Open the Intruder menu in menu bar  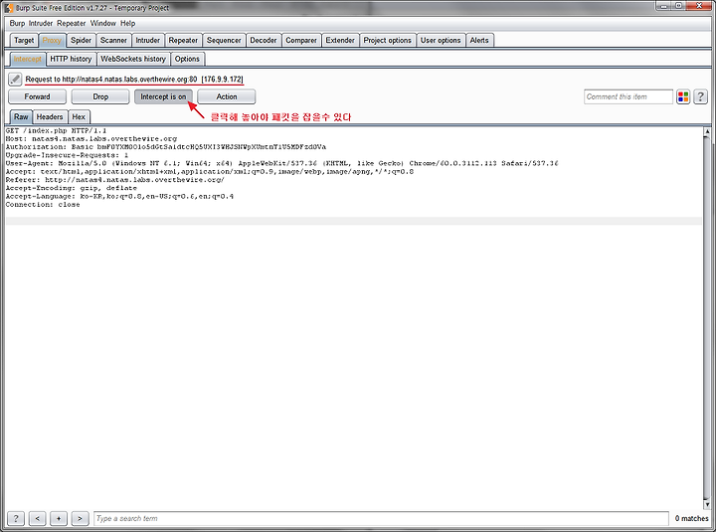tap(41, 23)
